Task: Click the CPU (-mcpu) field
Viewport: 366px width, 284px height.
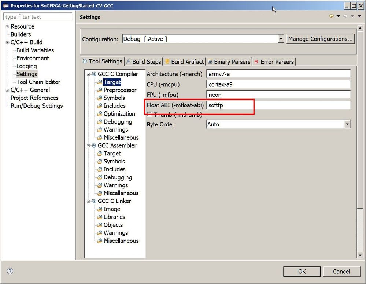Action: coord(278,84)
